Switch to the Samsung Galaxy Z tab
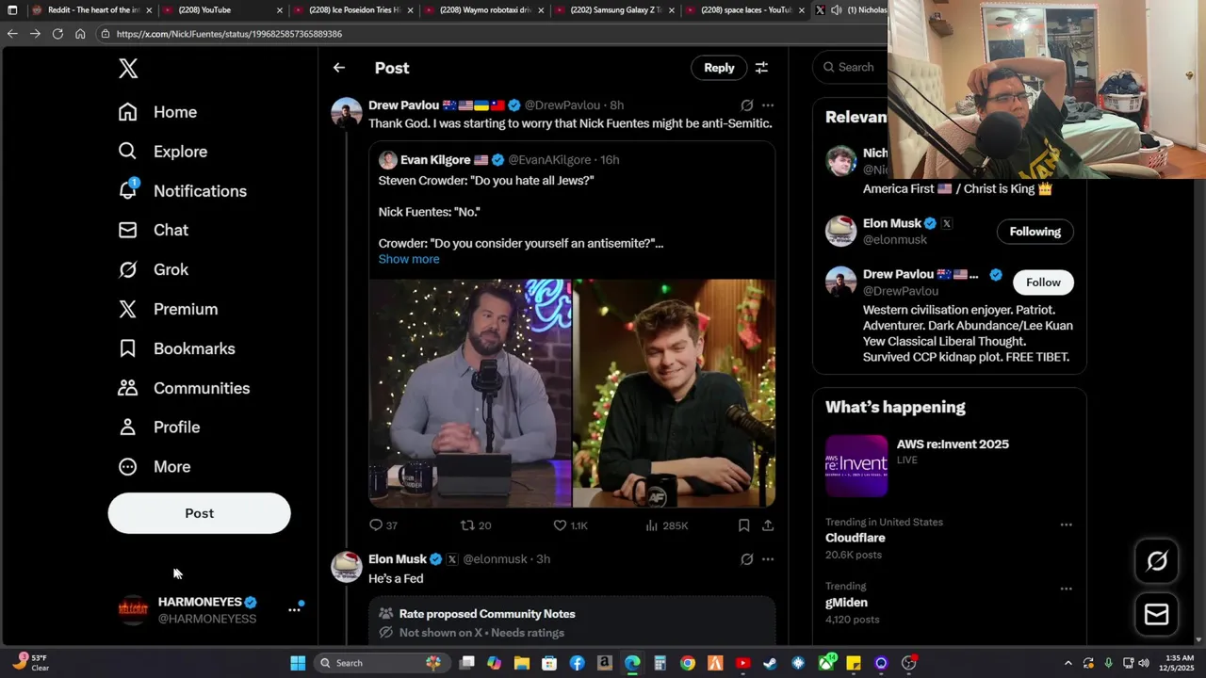 [x=613, y=10]
